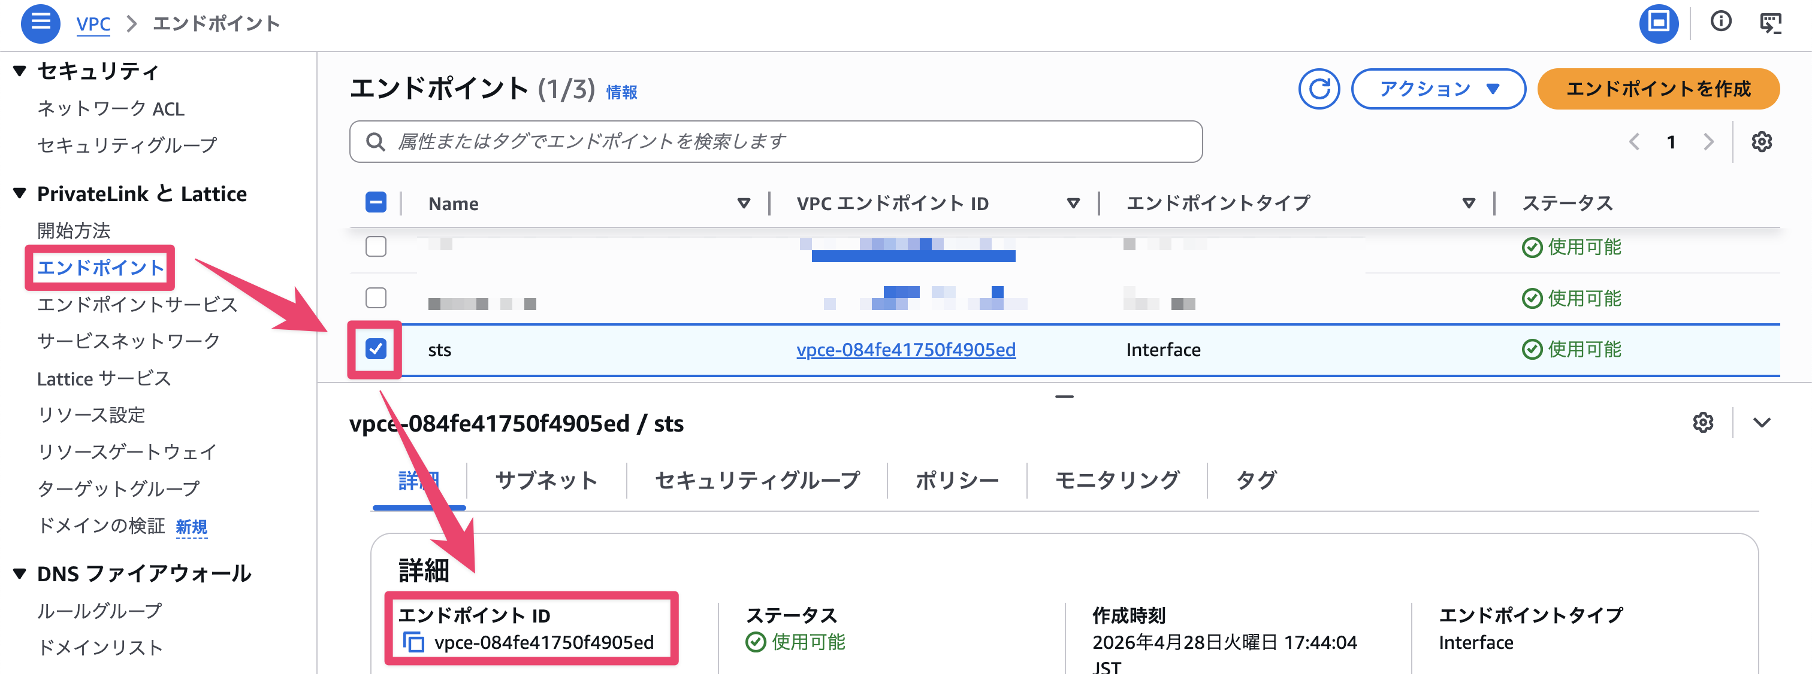Screen dimensions: 1812x674
Task: Uncheck the sts endpoint row checkbox
Action: [x=376, y=350]
